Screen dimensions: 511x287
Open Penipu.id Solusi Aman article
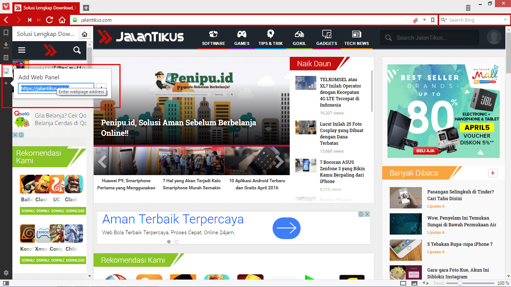click(x=179, y=128)
